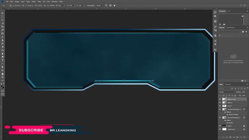Open the layer blend mode dropdown
The image size is (249, 140).
point(227,92)
